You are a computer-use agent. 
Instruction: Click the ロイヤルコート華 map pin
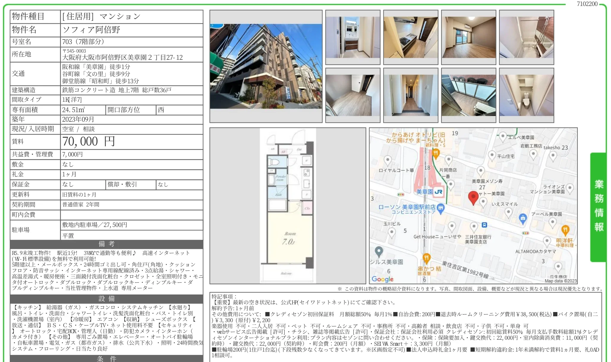pos(388,161)
